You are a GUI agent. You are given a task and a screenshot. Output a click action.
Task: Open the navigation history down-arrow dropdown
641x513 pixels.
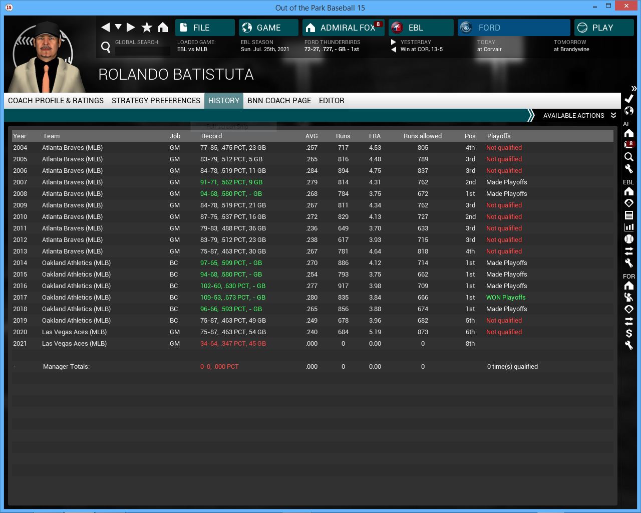point(118,27)
